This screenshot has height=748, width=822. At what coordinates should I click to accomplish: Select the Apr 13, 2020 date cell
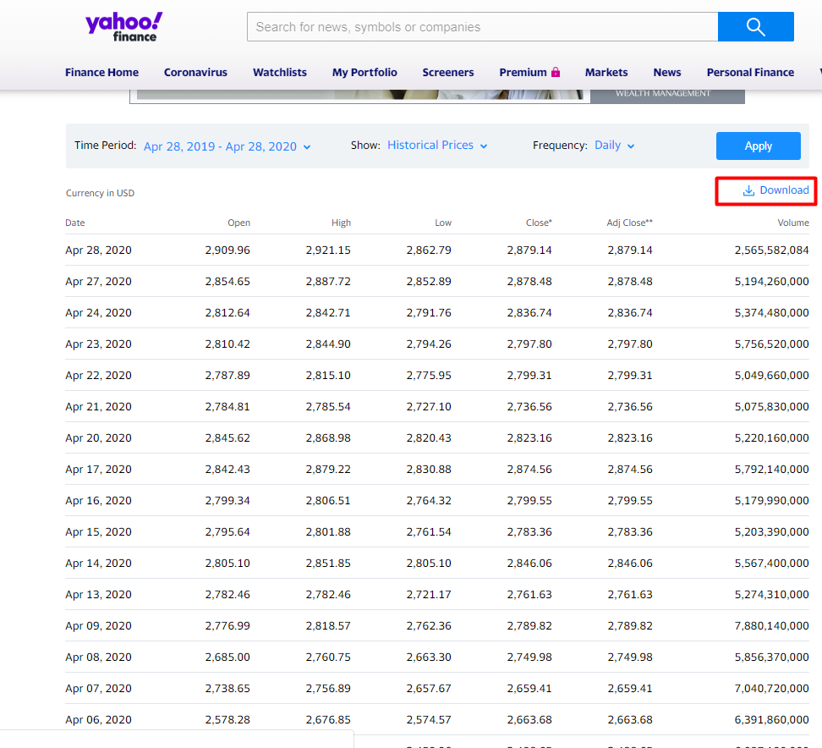pyautogui.click(x=99, y=595)
